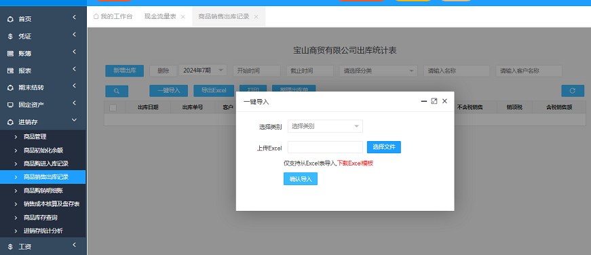Click the blue search magnifier button
Viewport: 591px width, 255px height.
[117, 91]
